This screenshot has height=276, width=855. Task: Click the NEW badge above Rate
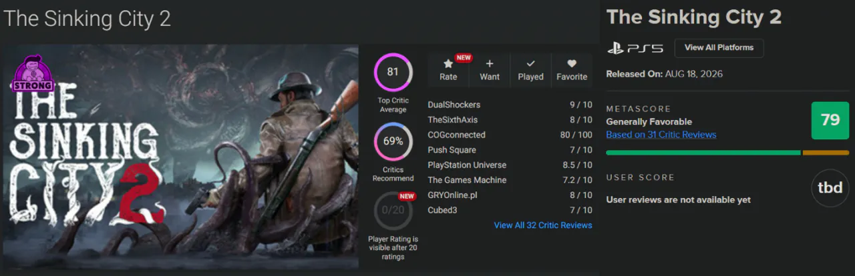click(x=463, y=58)
